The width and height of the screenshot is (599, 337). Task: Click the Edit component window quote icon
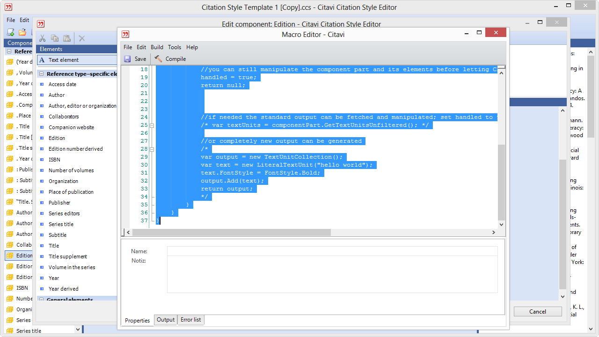click(x=41, y=24)
